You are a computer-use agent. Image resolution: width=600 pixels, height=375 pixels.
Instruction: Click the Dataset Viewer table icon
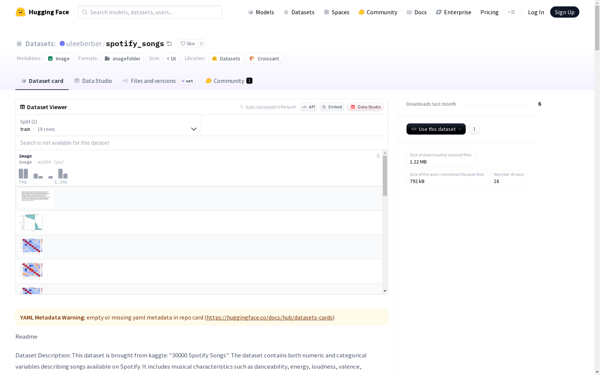point(22,107)
